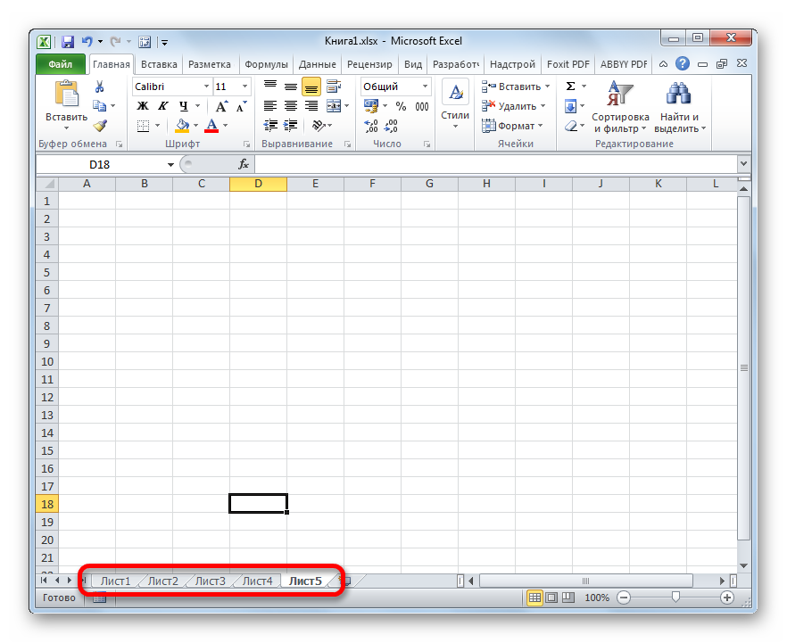Toggle bold formatting (Ж)

pos(143,106)
